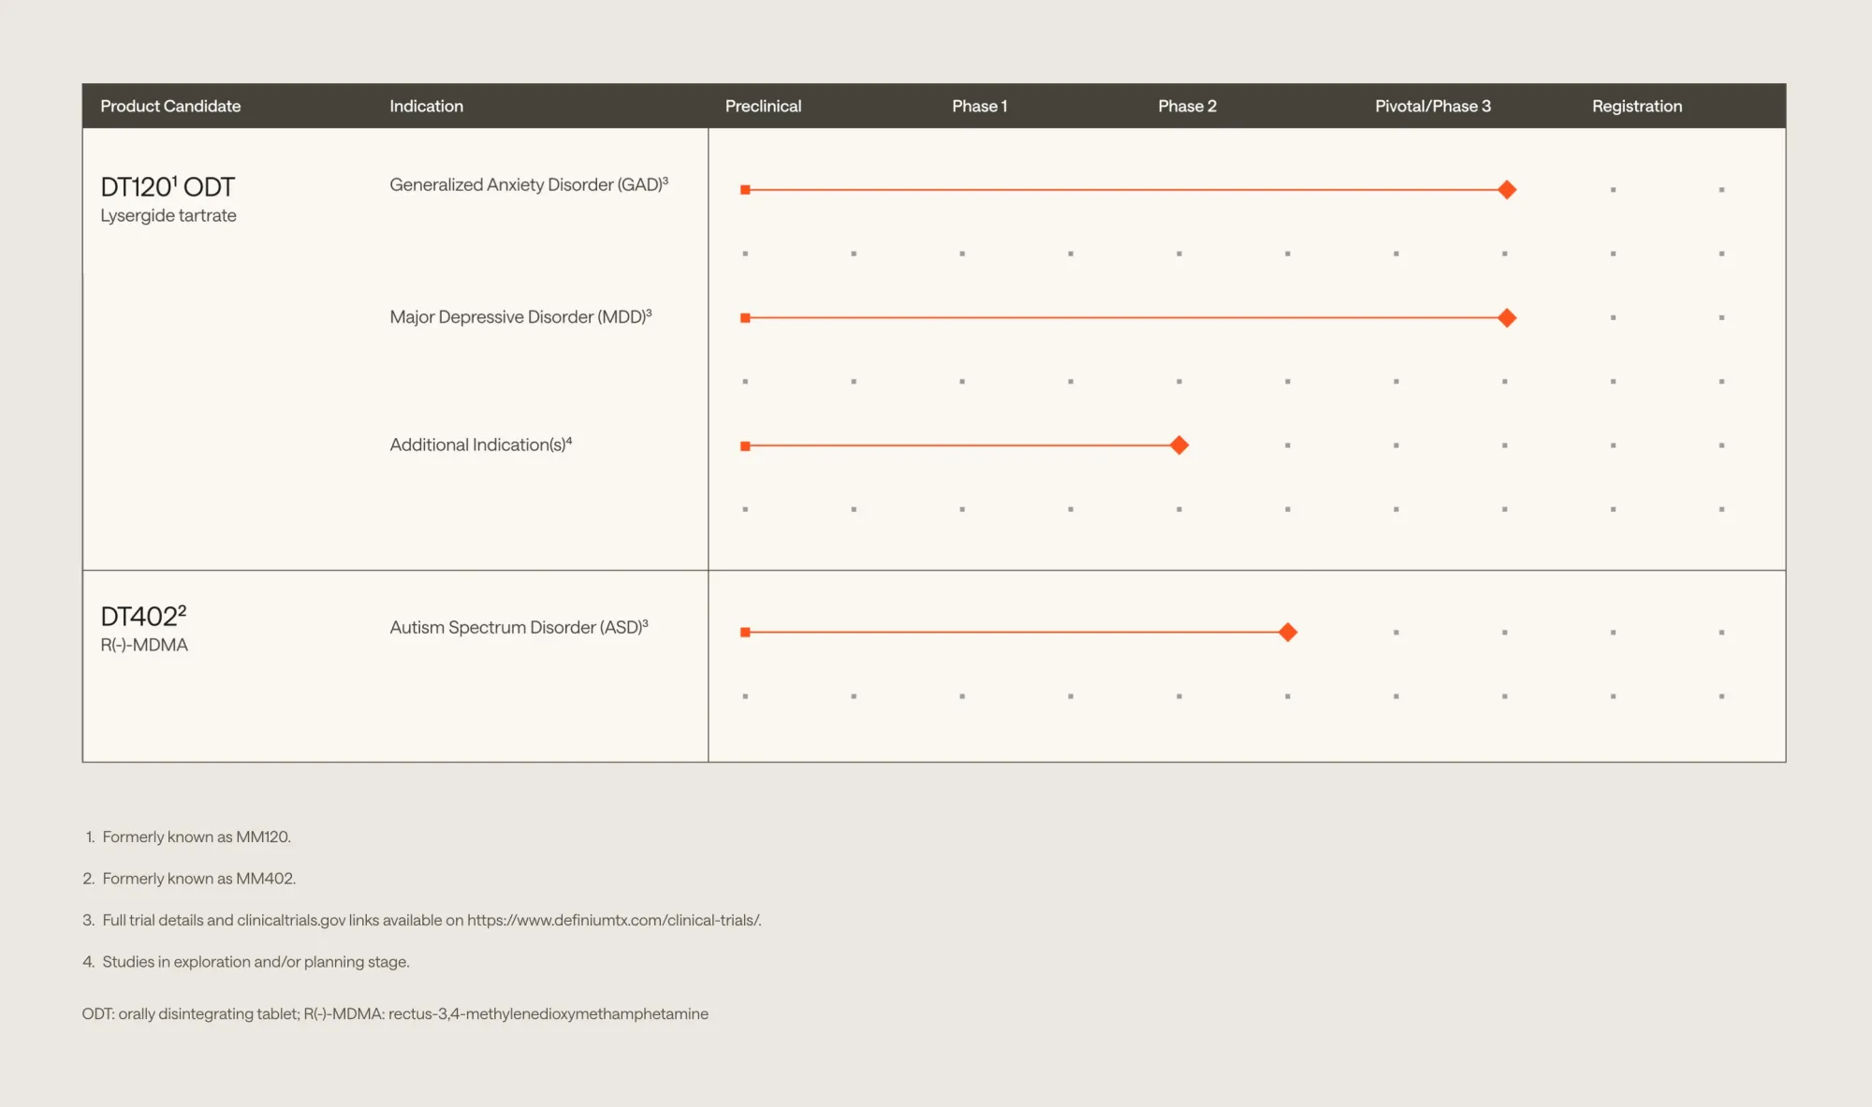Click the DT402 product name
The height and width of the screenshot is (1107, 1872).
coord(143,617)
